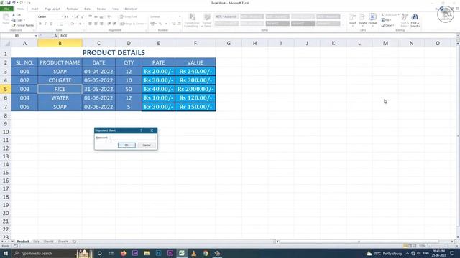Open Find & Select binoculars
460x258 pixels.
tap(415, 20)
